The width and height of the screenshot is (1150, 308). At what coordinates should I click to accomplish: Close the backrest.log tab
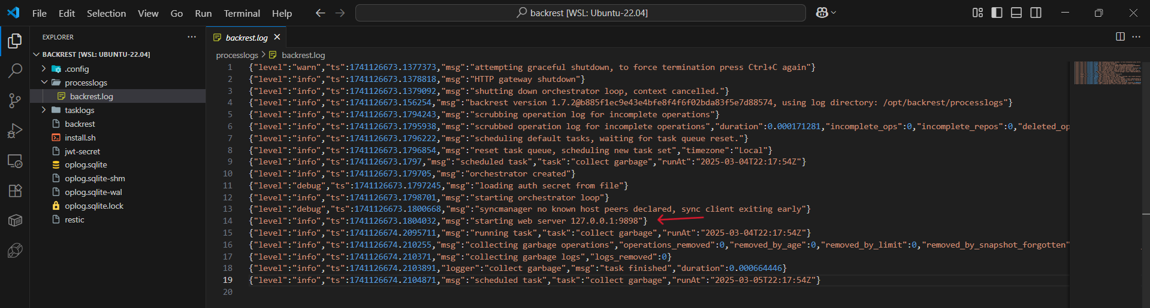[277, 37]
